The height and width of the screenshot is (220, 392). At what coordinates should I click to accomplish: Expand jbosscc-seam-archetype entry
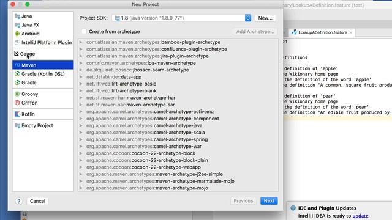click(81, 70)
